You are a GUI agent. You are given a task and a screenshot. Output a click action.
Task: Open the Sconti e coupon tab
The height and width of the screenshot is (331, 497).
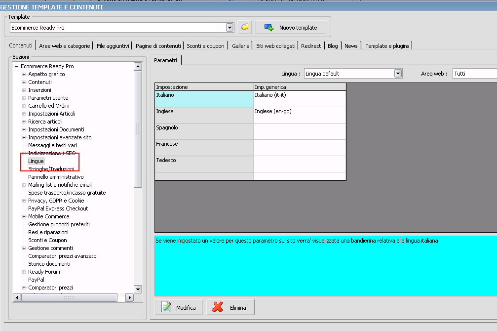[x=205, y=46]
